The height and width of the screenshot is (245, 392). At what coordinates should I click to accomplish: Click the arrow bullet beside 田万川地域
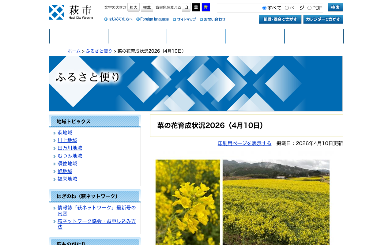(x=55, y=149)
